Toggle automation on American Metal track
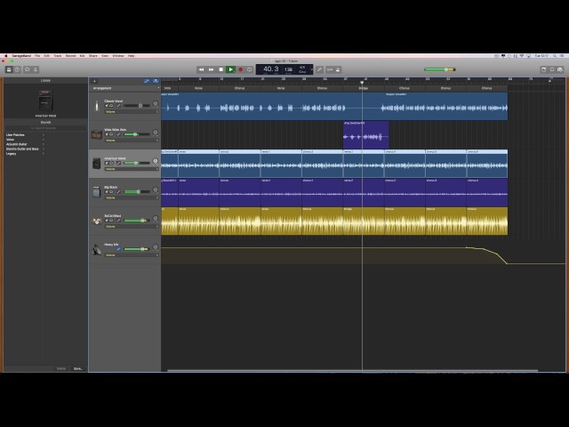 pyautogui.click(x=118, y=163)
